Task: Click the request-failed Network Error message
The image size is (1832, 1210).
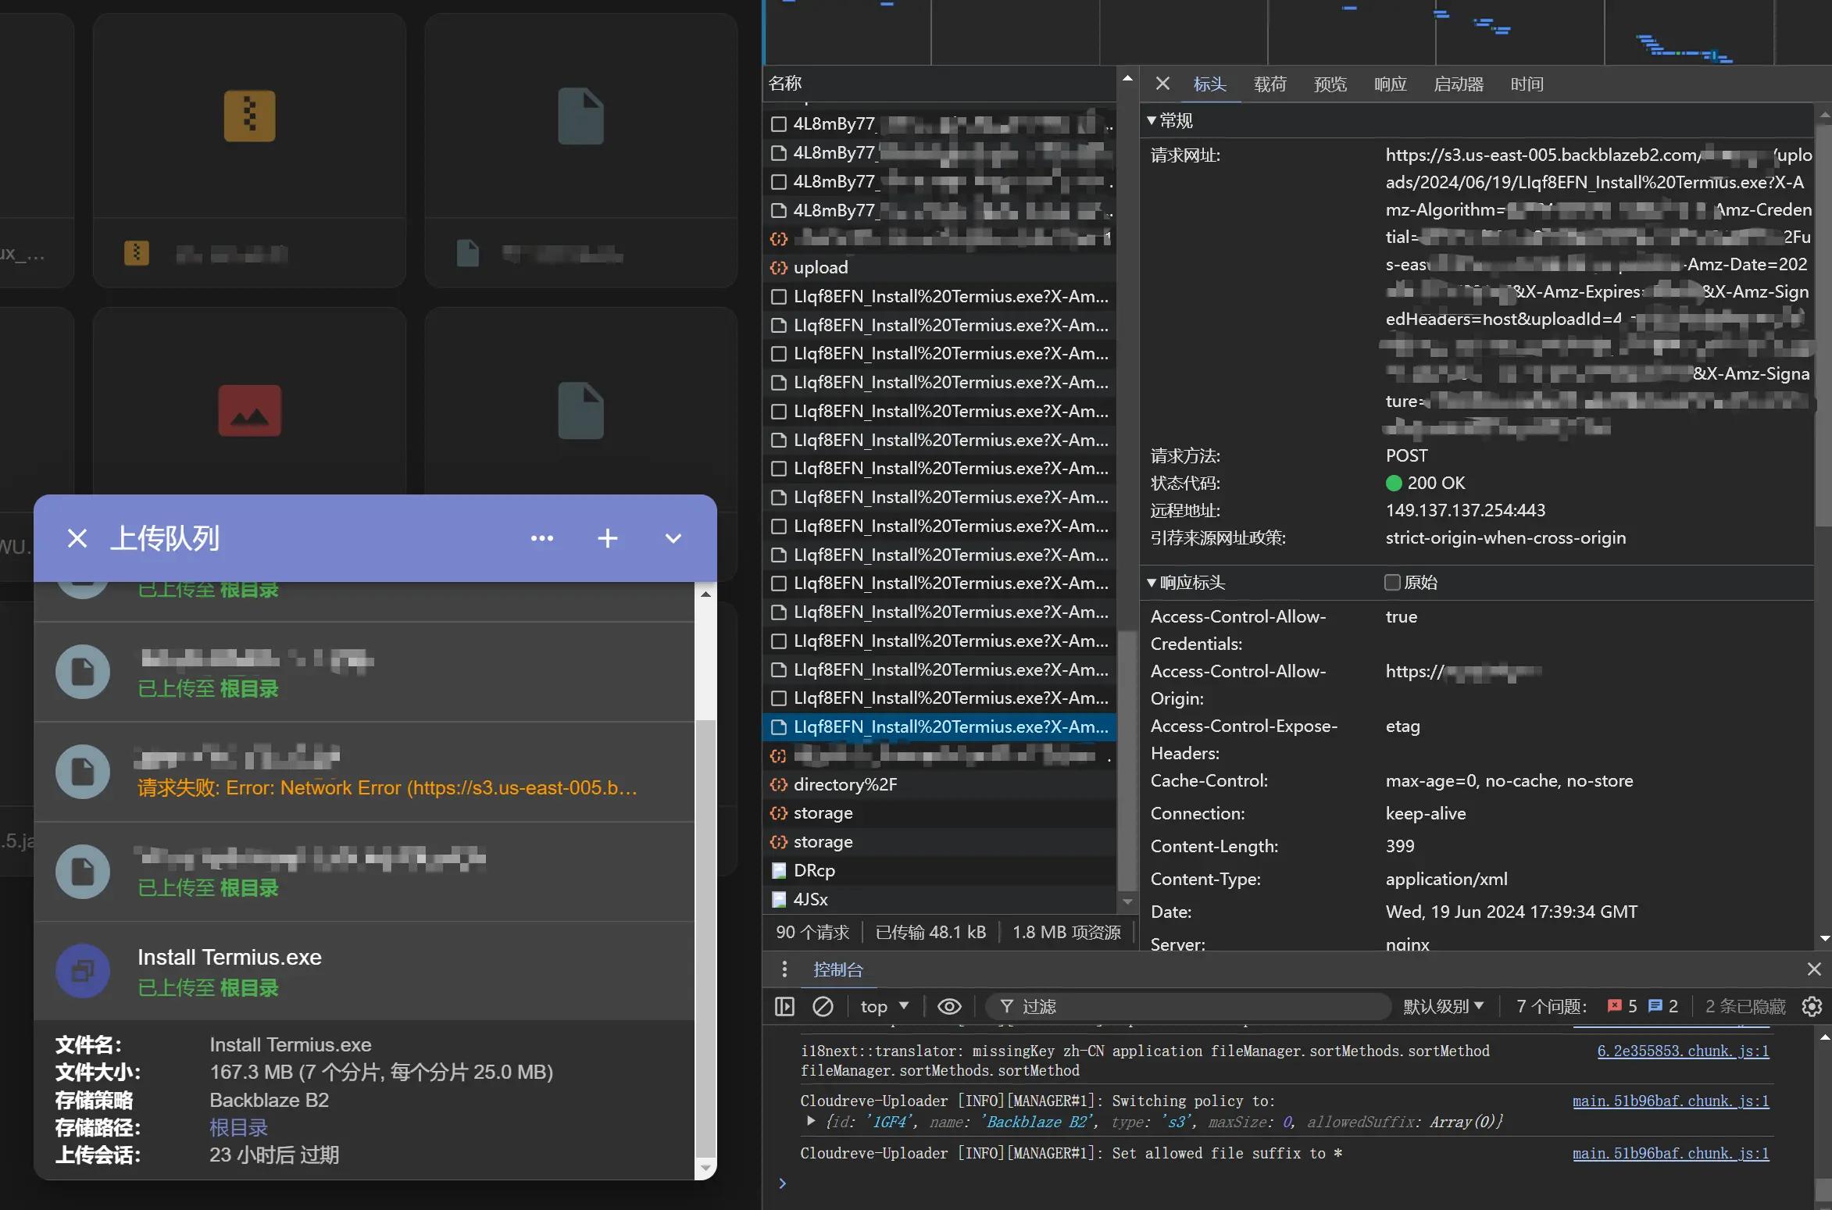Action: pyautogui.click(x=387, y=788)
